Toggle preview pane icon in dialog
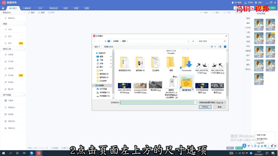This screenshot has width=278, height=156. pos(220,47)
